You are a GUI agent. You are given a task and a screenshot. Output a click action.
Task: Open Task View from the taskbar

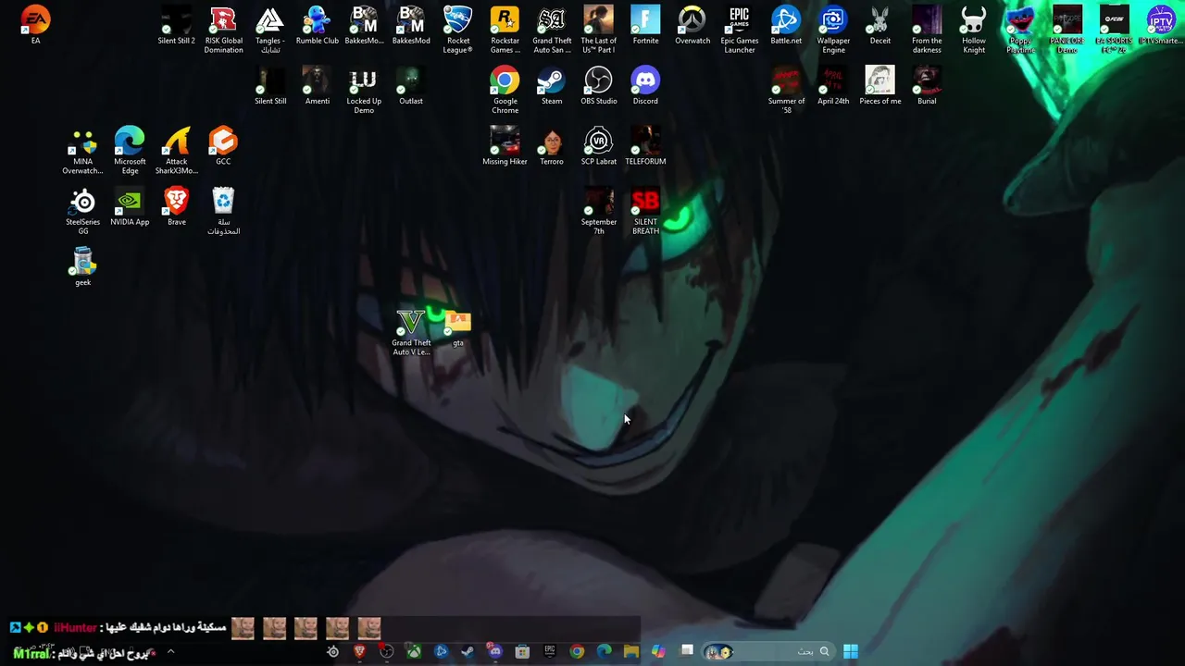pyautogui.click(x=686, y=652)
